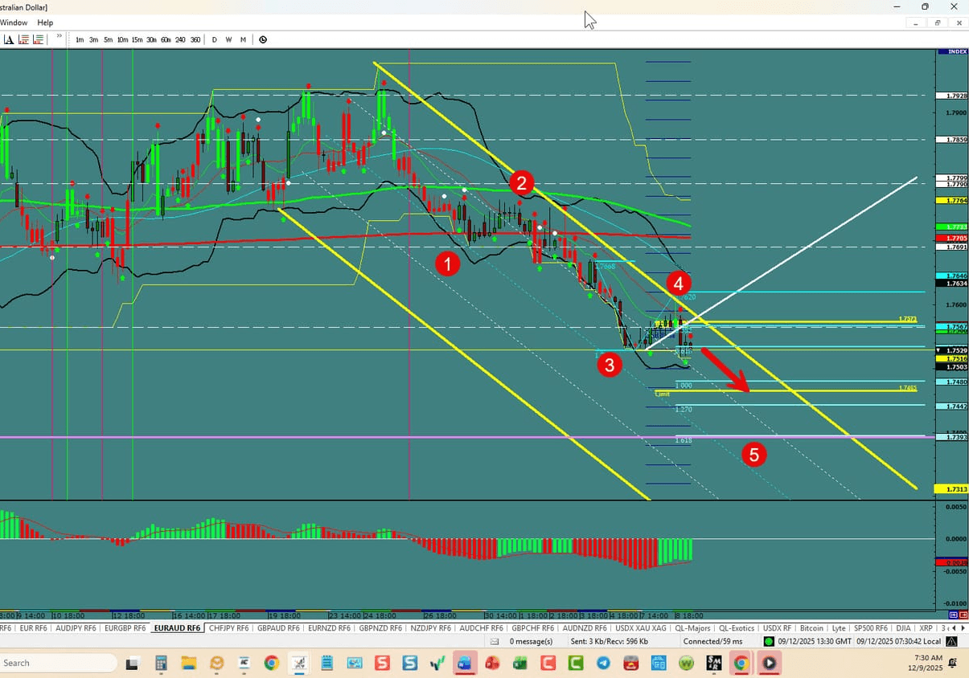The image size is (969, 678).
Task: Activate the Weekly W timeframe
Action: tap(228, 39)
